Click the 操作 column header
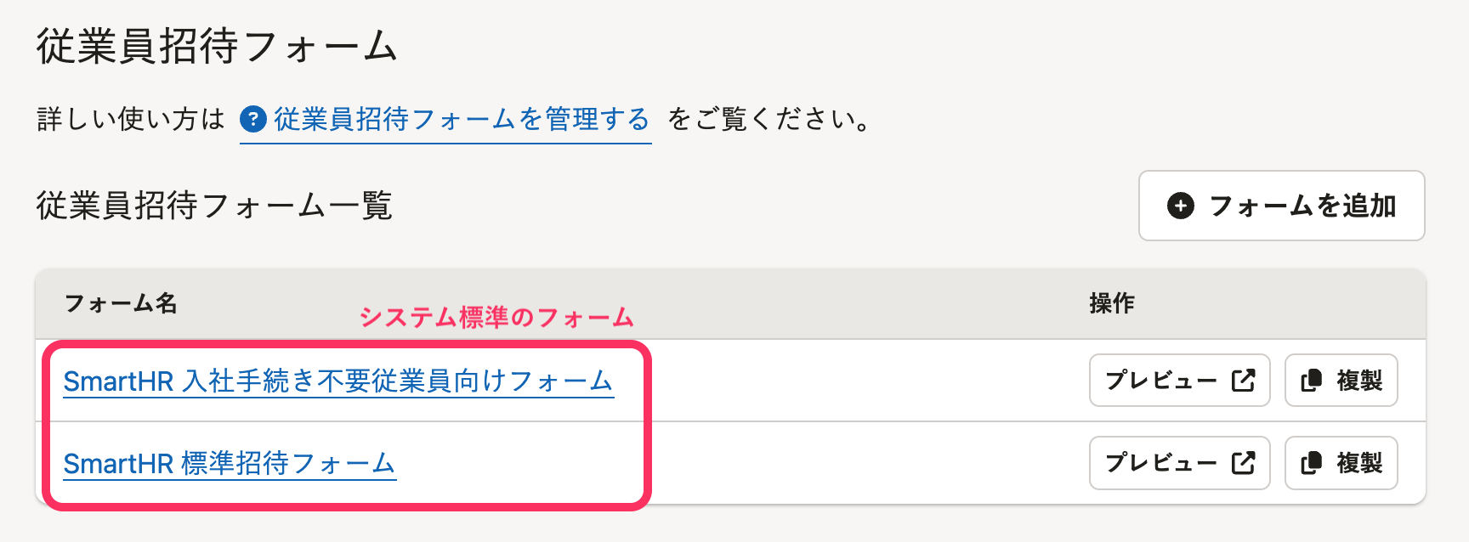The width and height of the screenshot is (1469, 542). (1112, 303)
